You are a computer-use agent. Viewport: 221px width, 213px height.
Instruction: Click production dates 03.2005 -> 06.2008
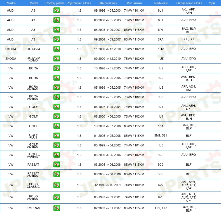(107, 165)
